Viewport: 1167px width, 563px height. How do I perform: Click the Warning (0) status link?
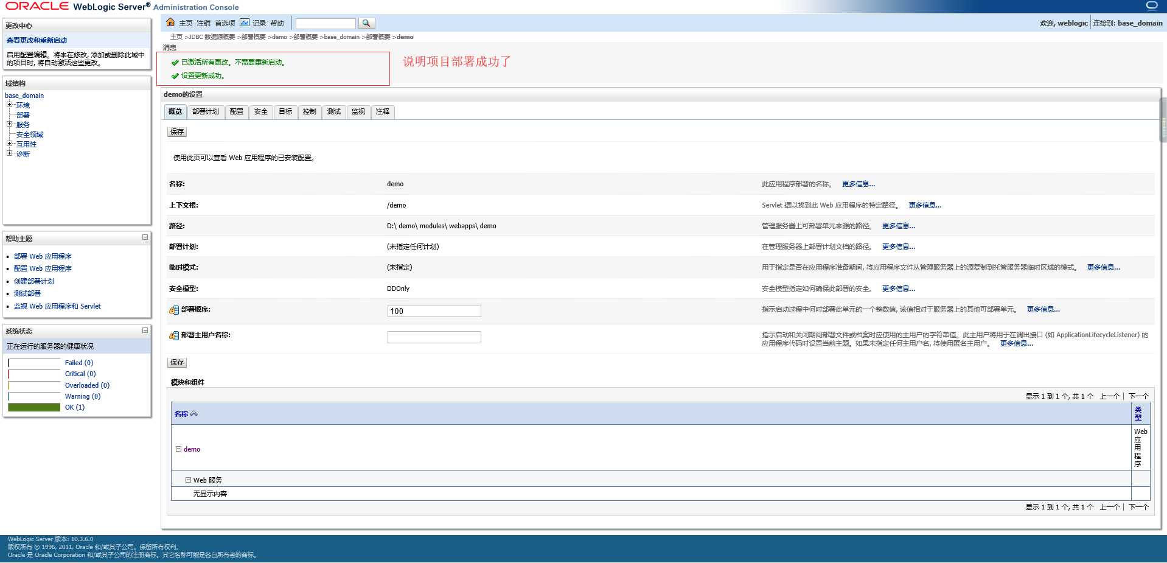pyautogui.click(x=83, y=396)
